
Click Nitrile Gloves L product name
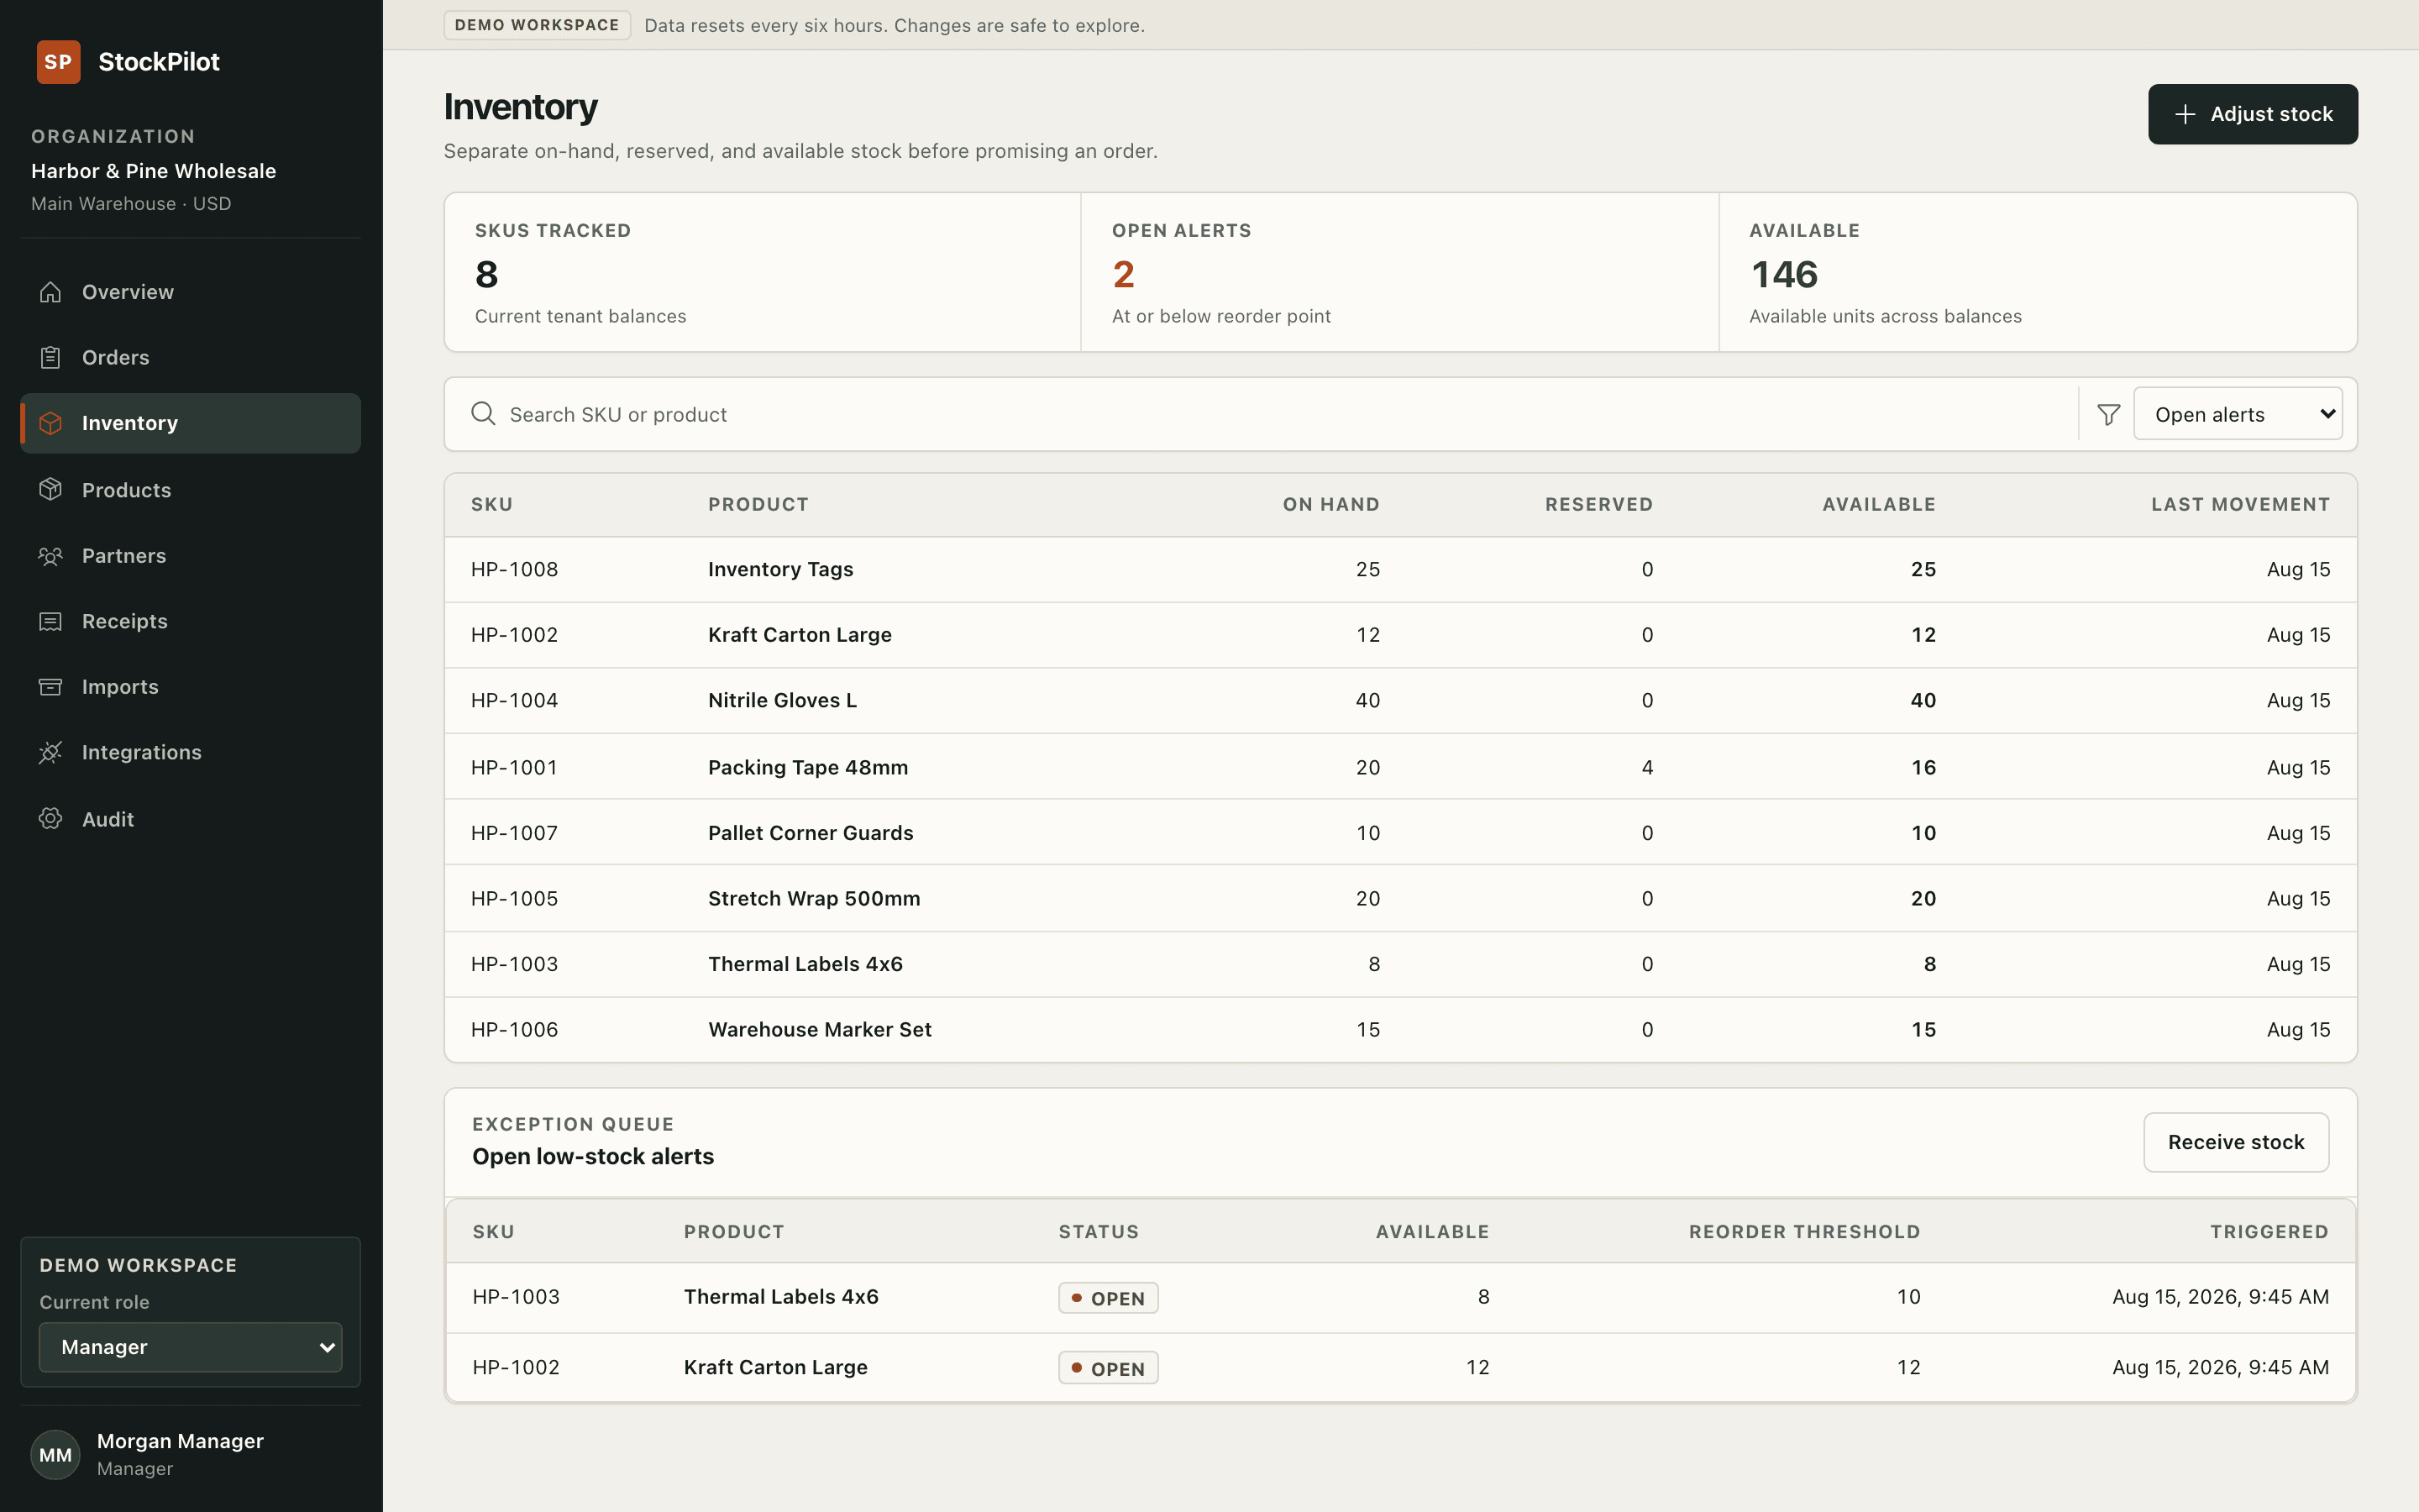tap(782, 700)
